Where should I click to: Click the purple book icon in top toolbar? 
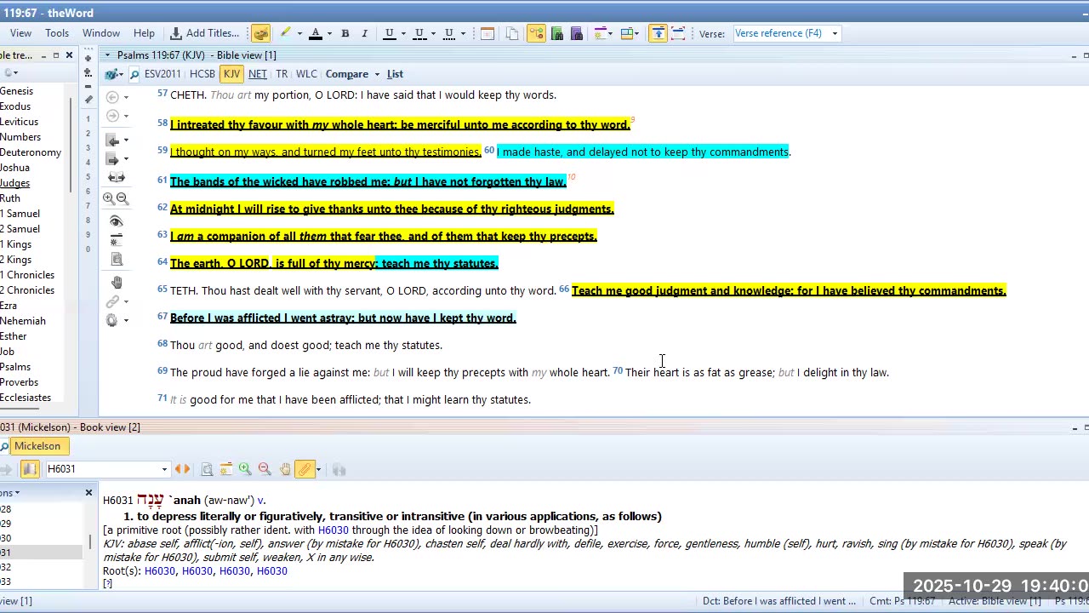[576, 33]
